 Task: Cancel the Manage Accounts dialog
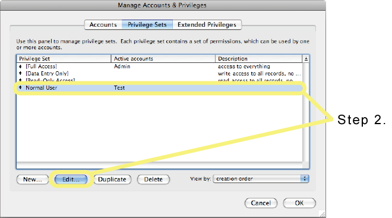(261, 203)
